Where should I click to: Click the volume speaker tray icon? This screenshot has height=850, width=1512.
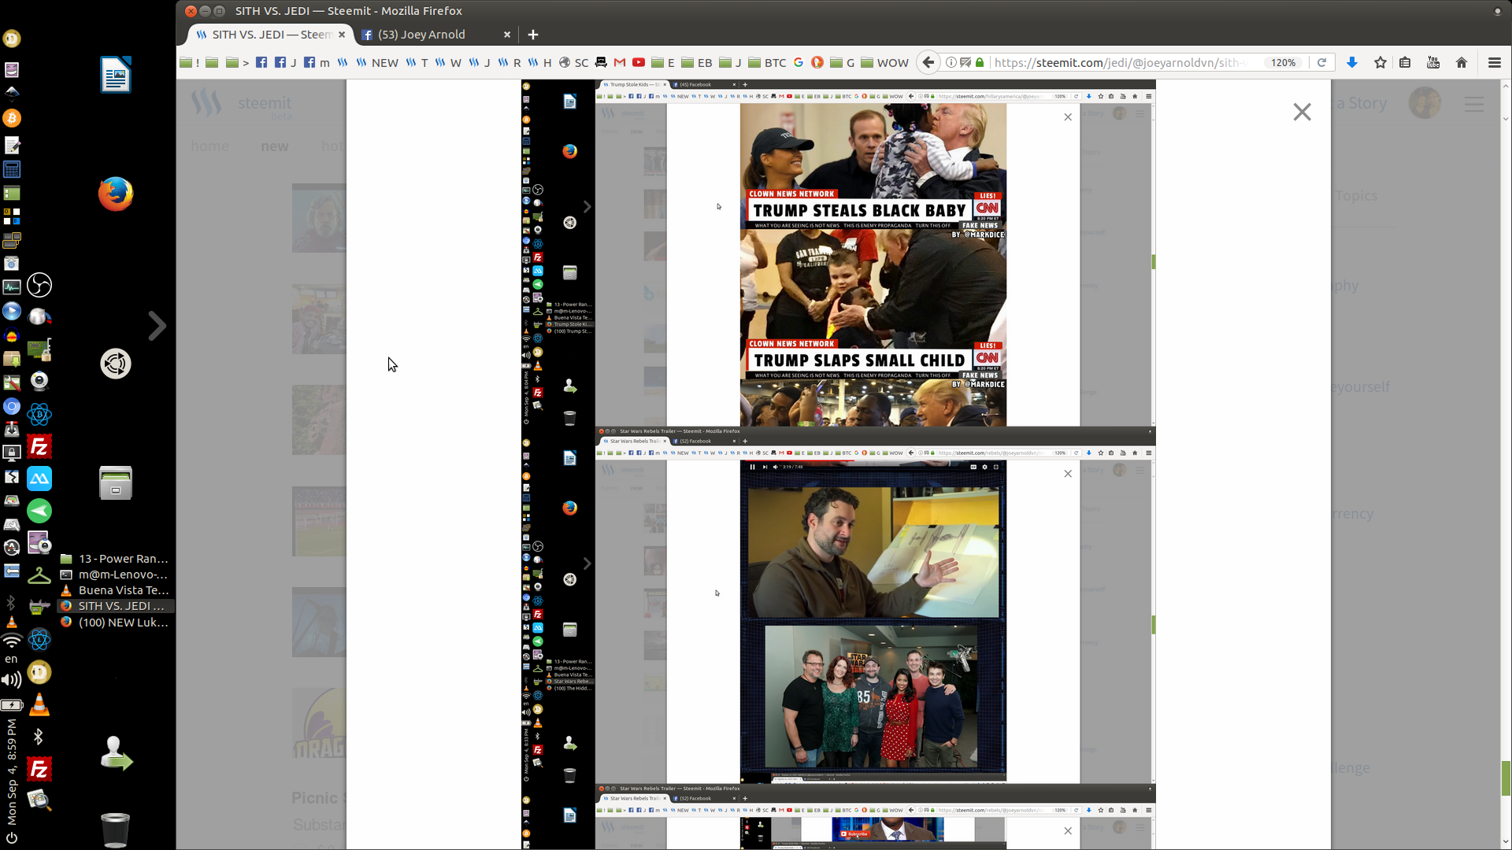11,680
